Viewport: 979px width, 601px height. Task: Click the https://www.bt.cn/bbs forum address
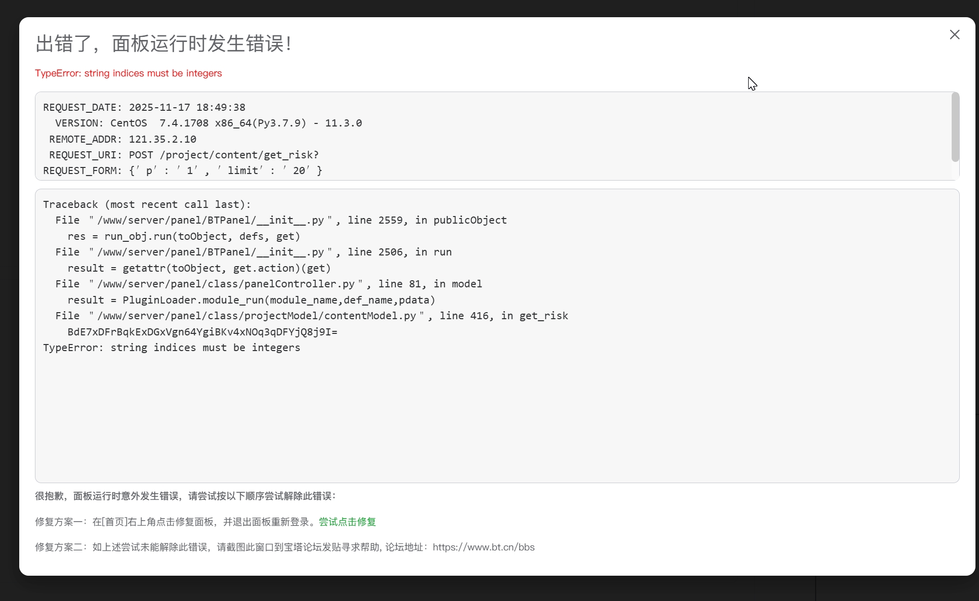(x=483, y=547)
